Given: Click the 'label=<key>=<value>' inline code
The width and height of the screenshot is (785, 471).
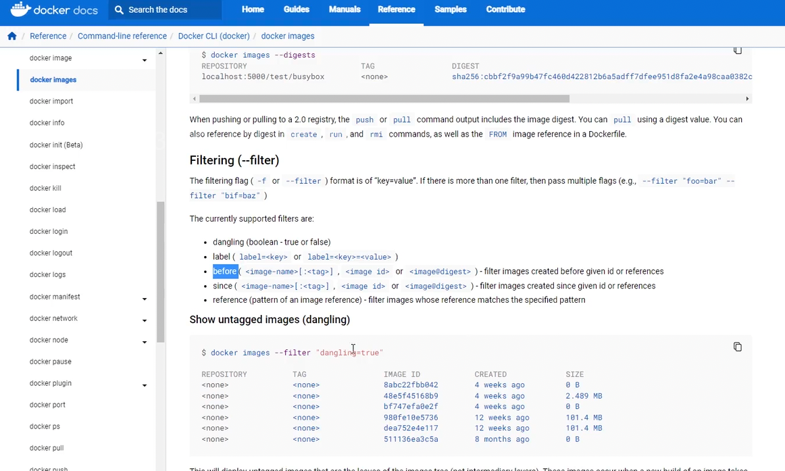Looking at the screenshot, I should click(x=349, y=257).
